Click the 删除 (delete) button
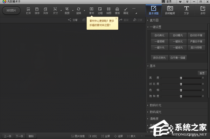The image size is (210, 139). (x=31, y=136)
